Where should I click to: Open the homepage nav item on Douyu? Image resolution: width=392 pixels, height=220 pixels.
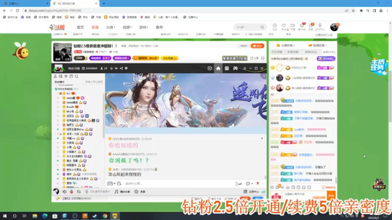point(80,27)
